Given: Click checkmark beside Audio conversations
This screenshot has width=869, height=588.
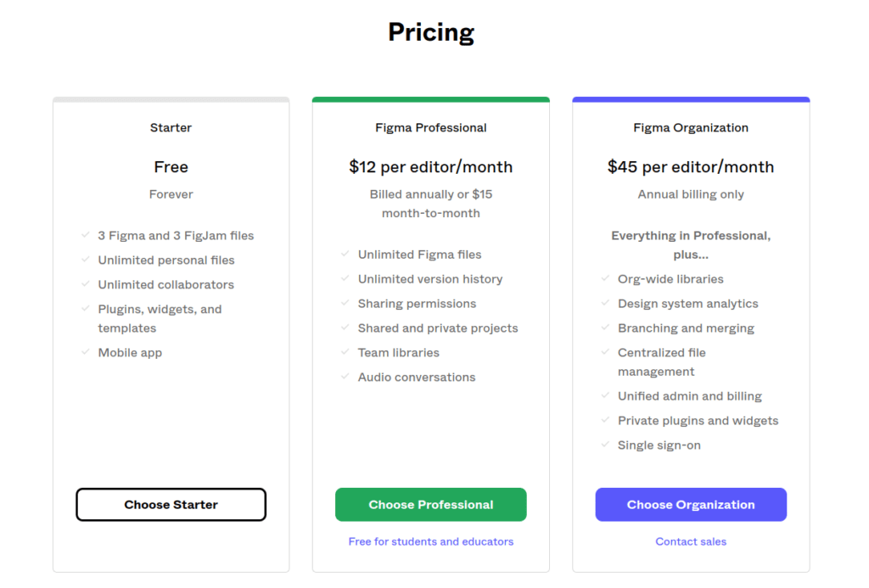Looking at the screenshot, I should tap(345, 376).
